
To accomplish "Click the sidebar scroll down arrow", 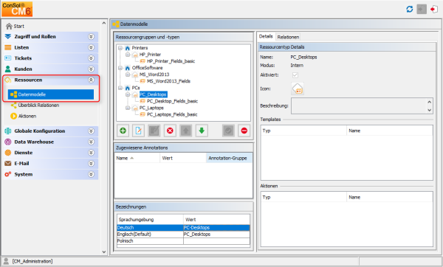I will (x=104, y=252).
